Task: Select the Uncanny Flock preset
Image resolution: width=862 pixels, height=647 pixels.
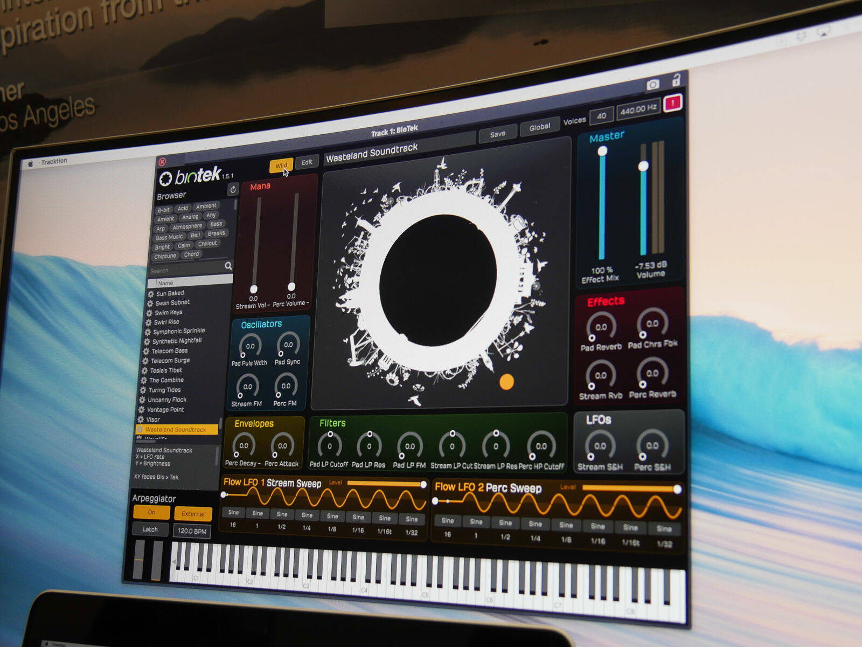Action: click(x=167, y=400)
